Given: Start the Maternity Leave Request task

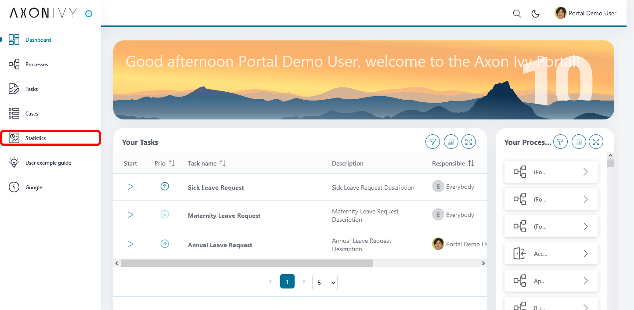Looking at the screenshot, I should pyautogui.click(x=130, y=215).
